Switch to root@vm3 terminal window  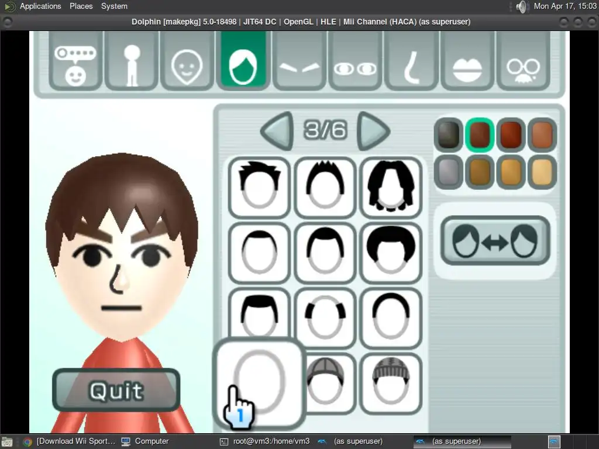(265, 441)
